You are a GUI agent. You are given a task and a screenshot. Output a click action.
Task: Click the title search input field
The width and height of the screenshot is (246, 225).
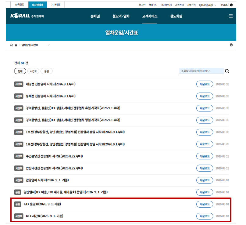coord(201,71)
